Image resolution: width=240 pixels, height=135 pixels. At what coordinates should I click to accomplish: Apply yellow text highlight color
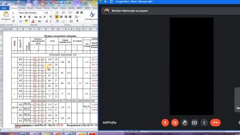[x=26, y=21]
